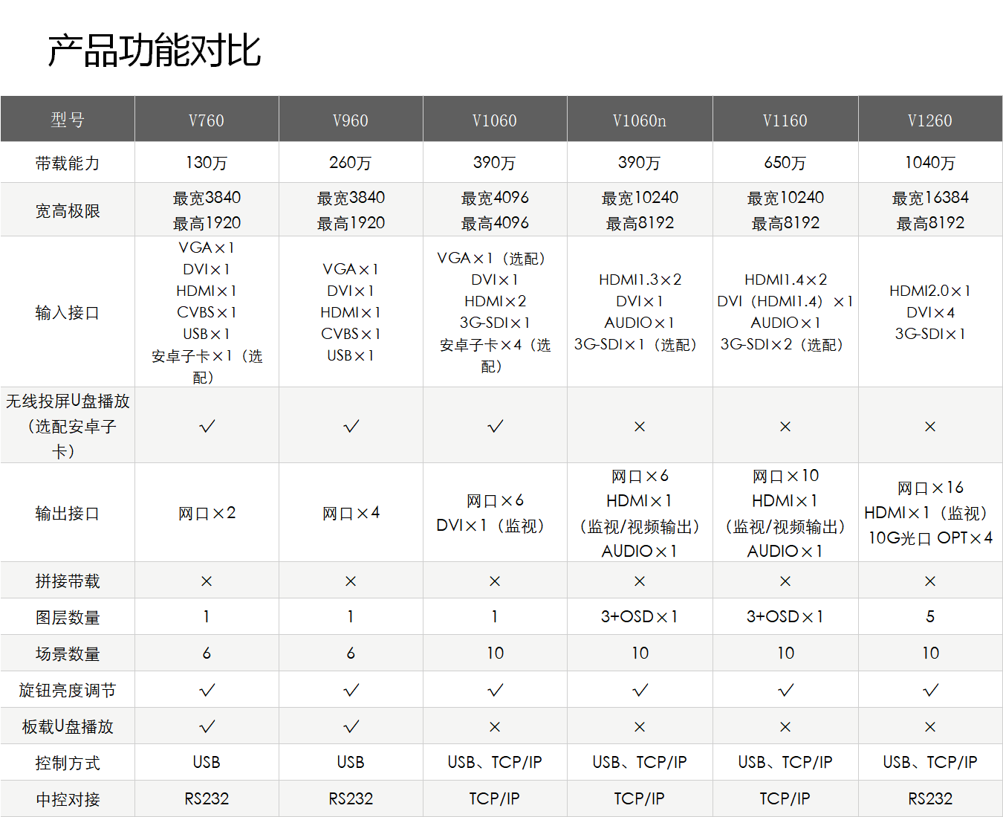Viewport: 1003px width, 817px height.
Task: Select the V960 column header
Action: click(x=350, y=119)
